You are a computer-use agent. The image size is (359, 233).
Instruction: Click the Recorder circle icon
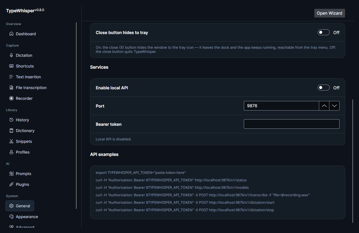tap(11, 98)
